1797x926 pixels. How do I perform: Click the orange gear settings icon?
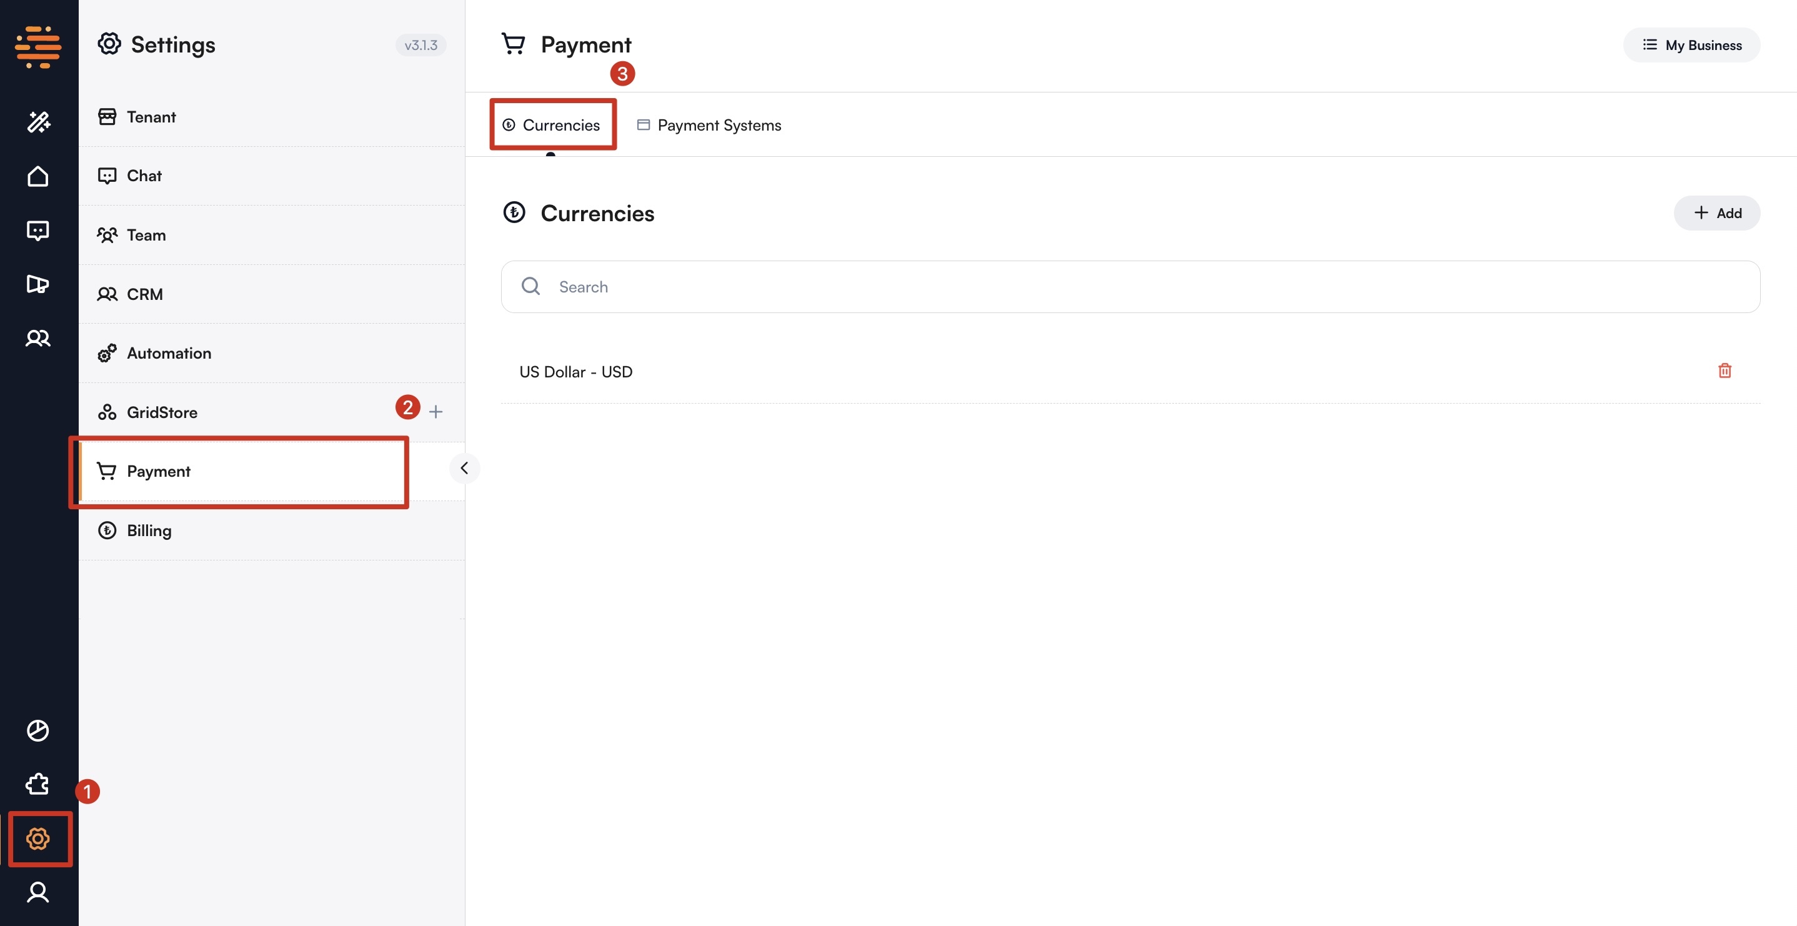(38, 839)
